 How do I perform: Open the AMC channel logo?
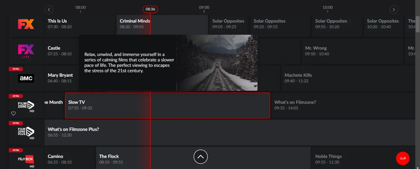26,78
